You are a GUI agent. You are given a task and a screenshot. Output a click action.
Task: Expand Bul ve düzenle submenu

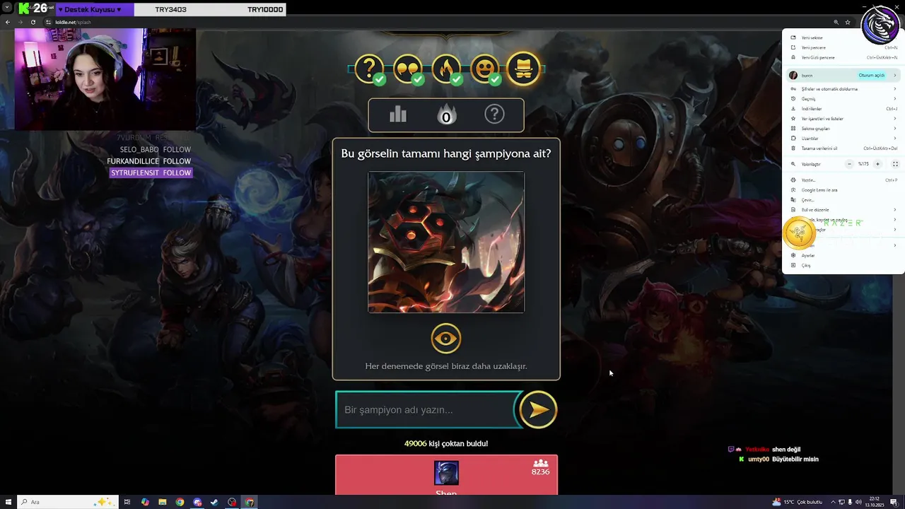843,210
